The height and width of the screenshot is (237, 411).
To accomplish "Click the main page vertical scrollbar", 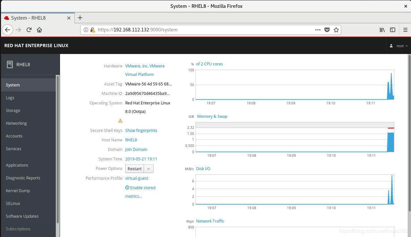I will (x=409, y=134).
